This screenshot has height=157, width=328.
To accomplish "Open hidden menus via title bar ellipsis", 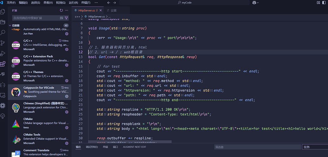I will coord(96,3).
